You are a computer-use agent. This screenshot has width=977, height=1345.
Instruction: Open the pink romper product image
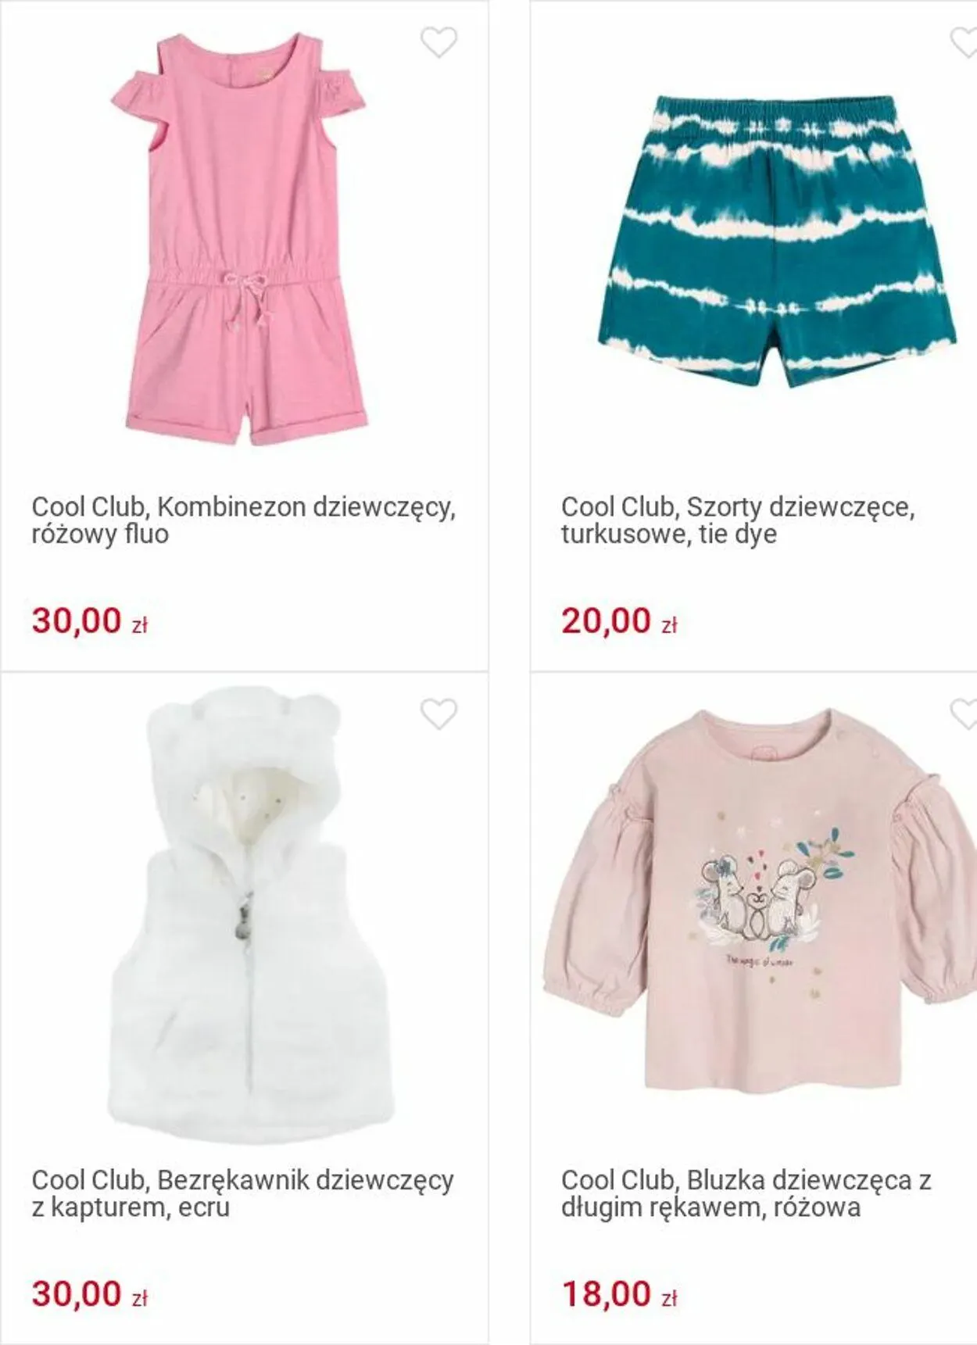click(x=246, y=238)
